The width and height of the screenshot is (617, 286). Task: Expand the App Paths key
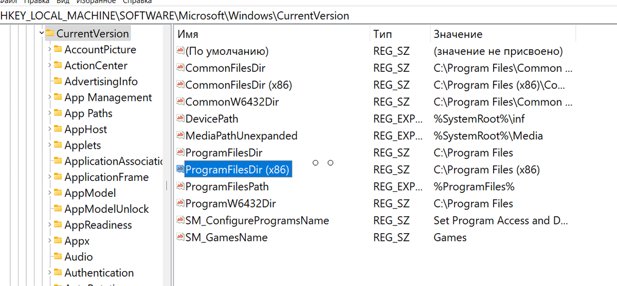(49, 113)
